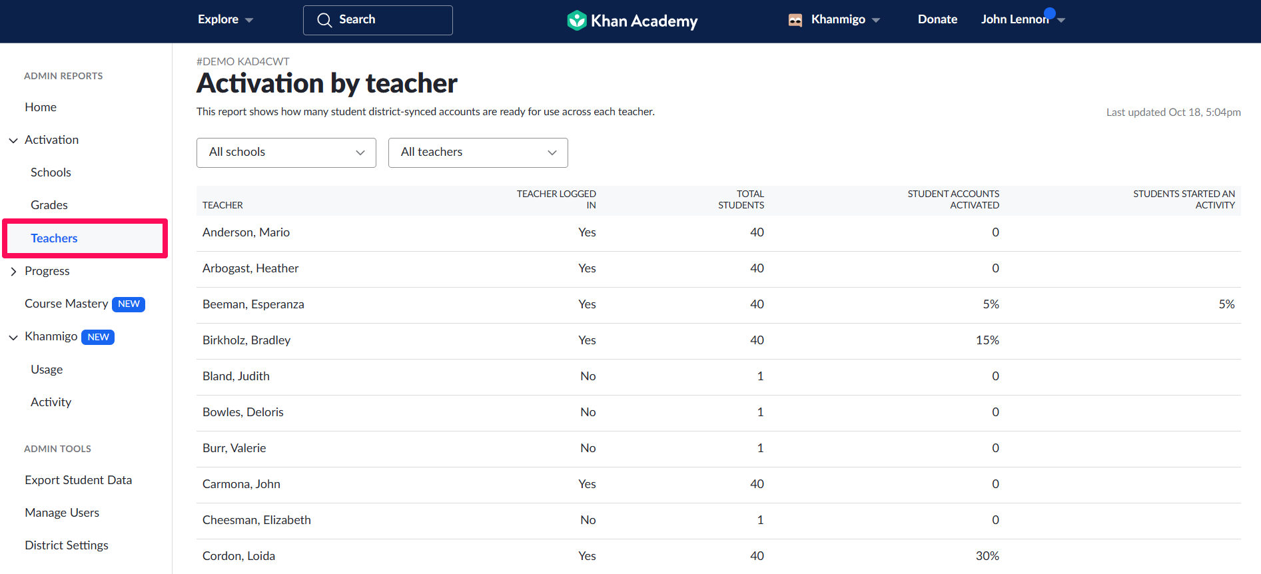Click the TEACHER column header
This screenshot has height=574, width=1261.
222,205
